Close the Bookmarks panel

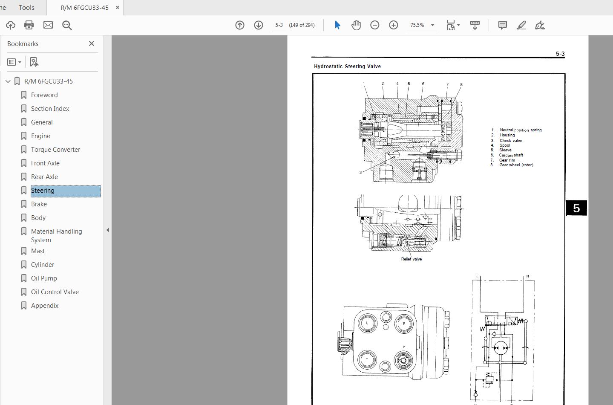(91, 43)
